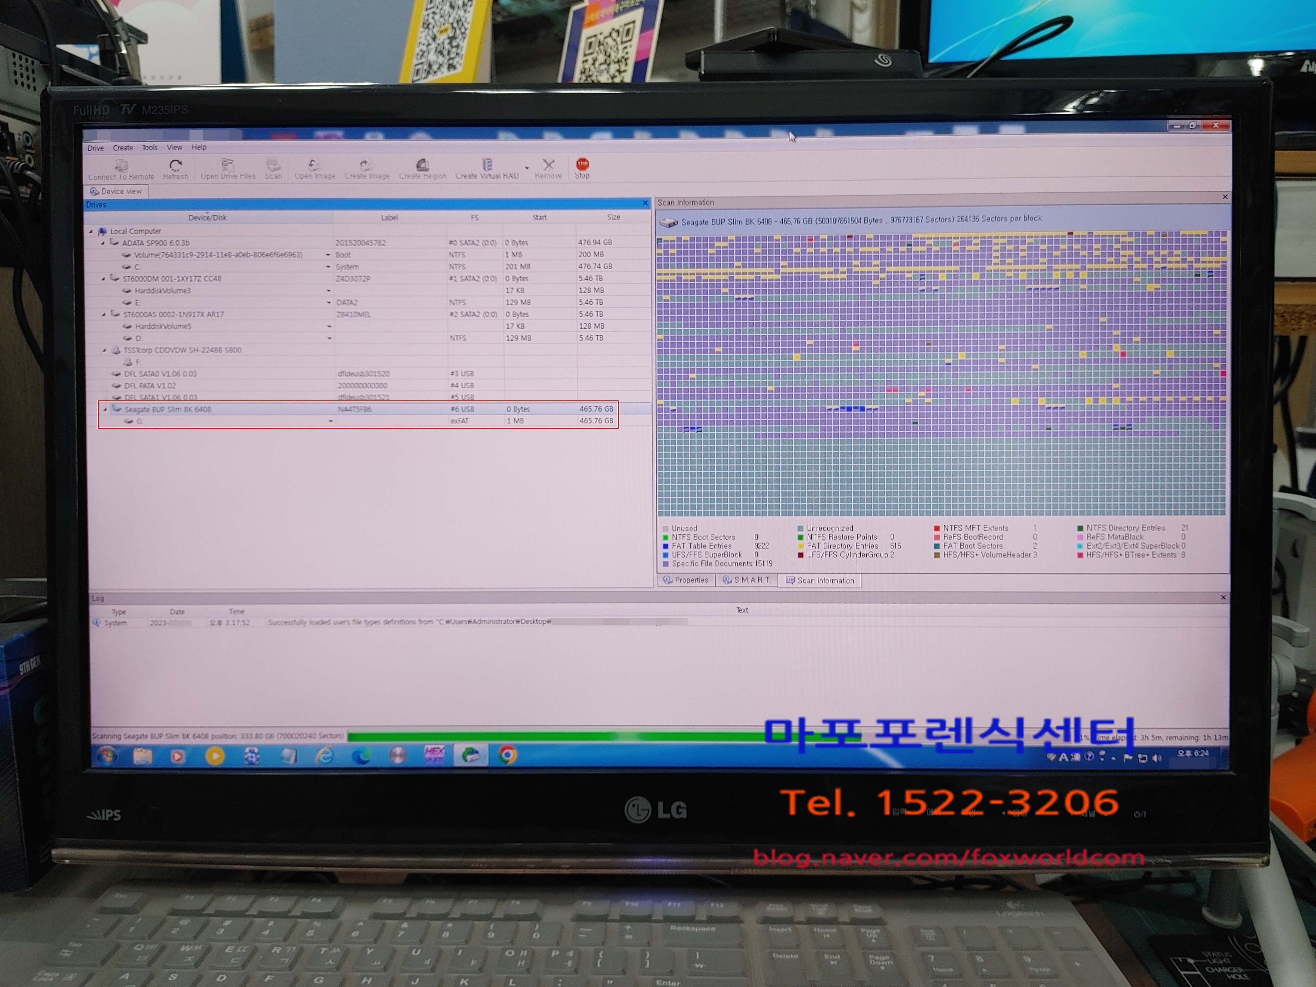This screenshot has width=1316, height=987.
Task: Sort by the Label column header
Action: pos(390,218)
